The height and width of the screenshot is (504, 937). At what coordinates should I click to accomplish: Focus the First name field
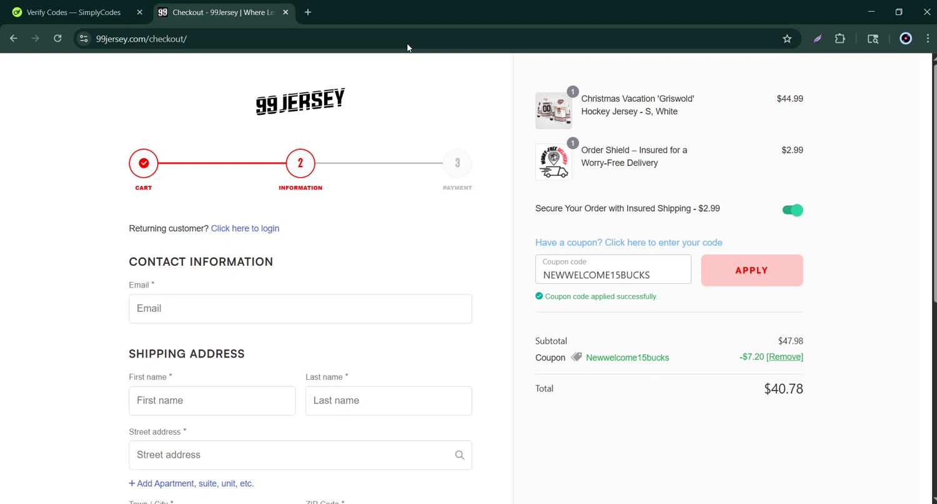[x=212, y=400]
